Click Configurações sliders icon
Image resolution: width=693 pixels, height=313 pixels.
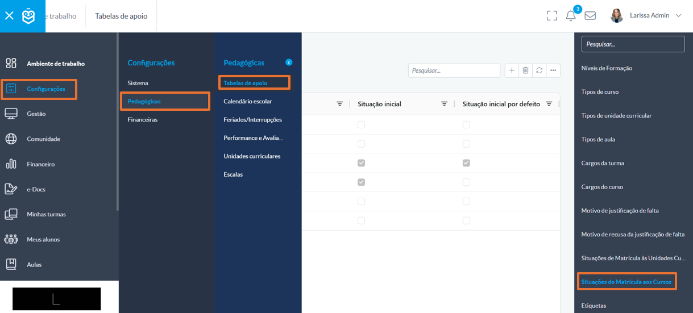[x=11, y=89]
